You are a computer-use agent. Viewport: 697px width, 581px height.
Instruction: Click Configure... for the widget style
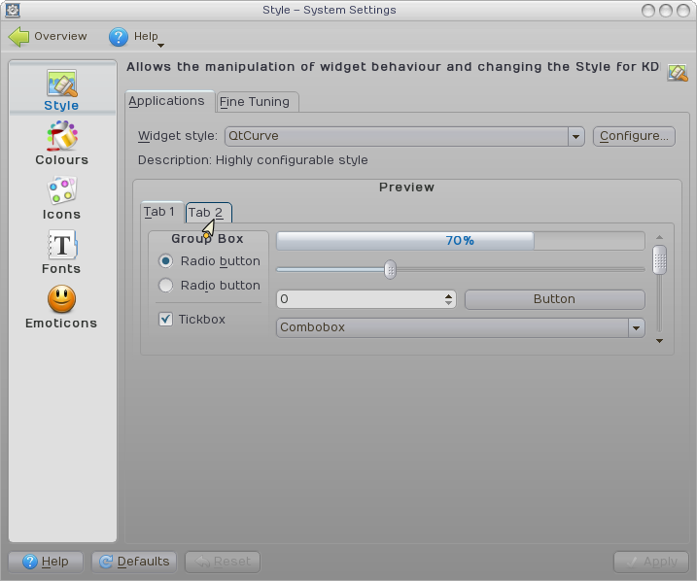(x=634, y=136)
